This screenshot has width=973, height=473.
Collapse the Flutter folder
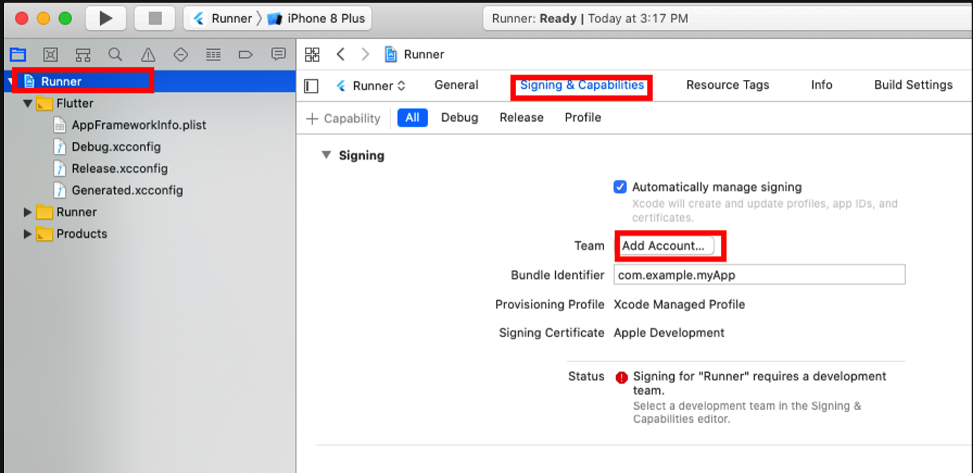click(28, 103)
